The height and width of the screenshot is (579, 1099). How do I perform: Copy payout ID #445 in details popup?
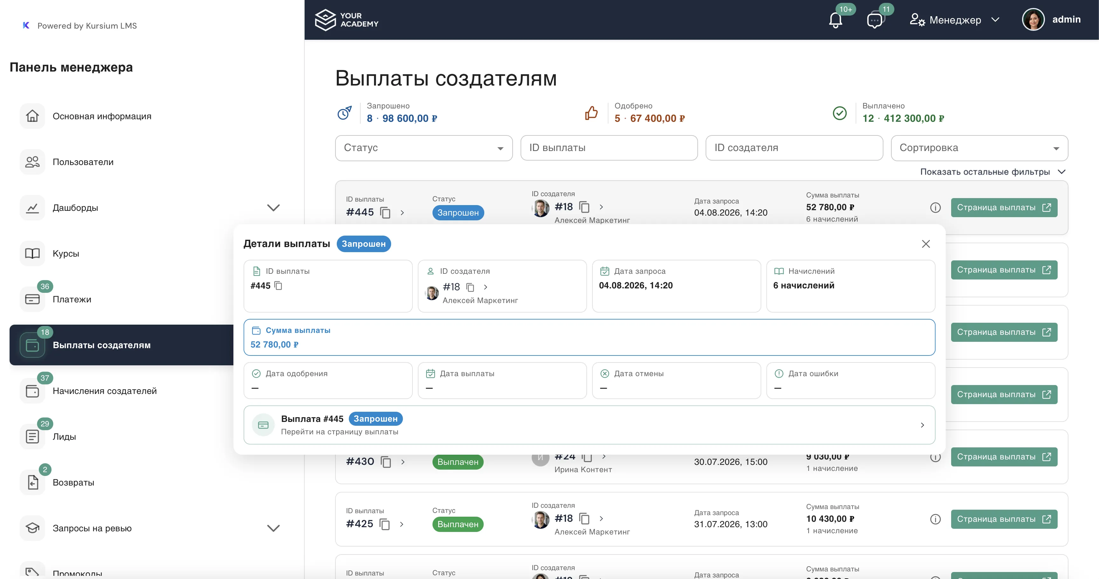(x=278, y=286)
